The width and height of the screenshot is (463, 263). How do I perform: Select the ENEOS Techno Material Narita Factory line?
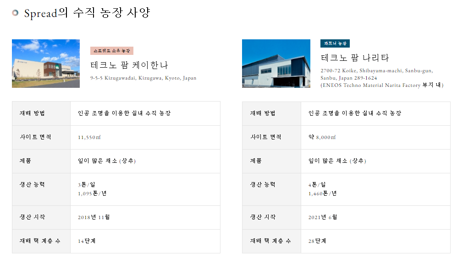coord(382,85)
